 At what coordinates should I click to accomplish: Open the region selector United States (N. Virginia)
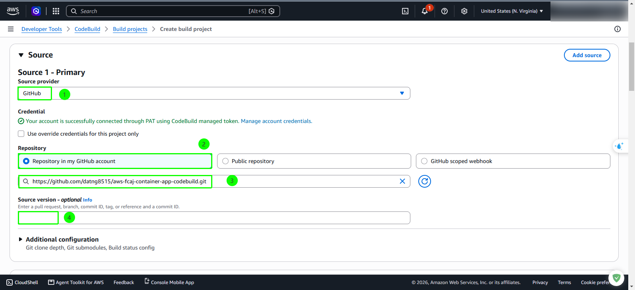512,11
